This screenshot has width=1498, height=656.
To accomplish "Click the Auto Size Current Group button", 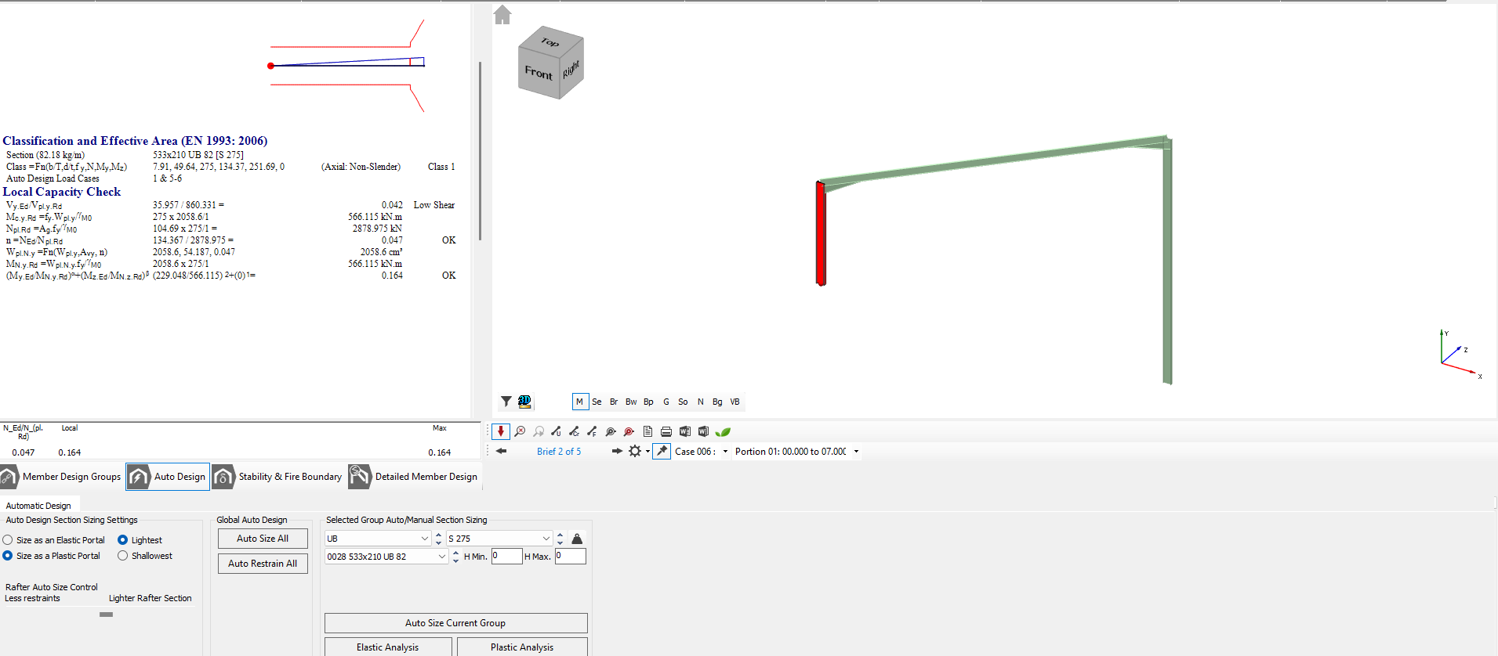I will (455, 623).
